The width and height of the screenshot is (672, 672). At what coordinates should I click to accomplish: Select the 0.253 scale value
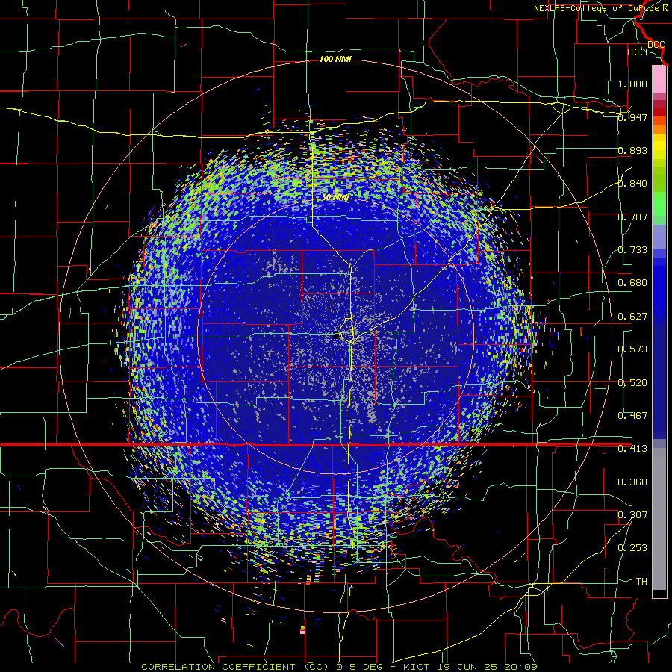click(632, 548)
